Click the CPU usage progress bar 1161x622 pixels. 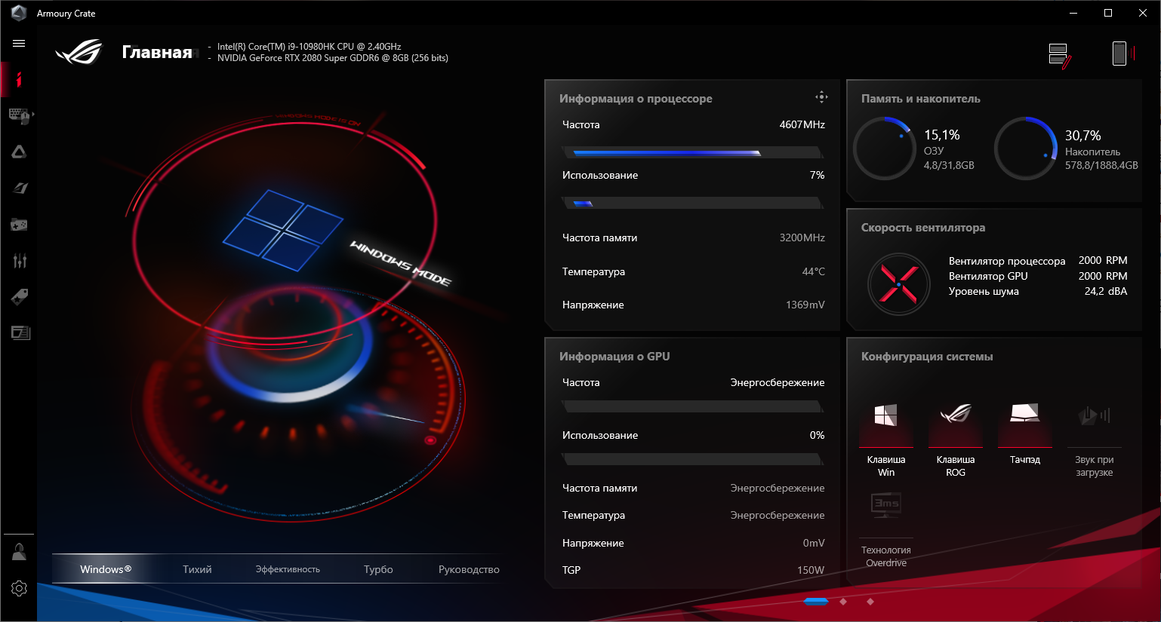tap(692, 203)
